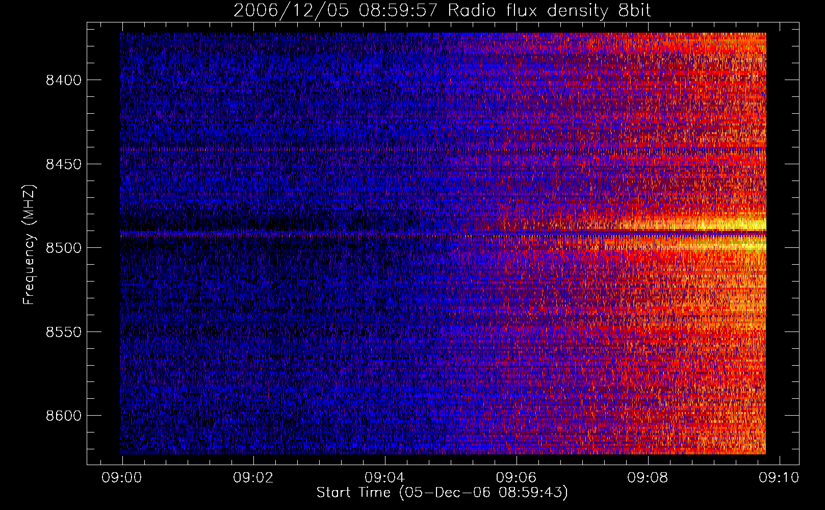Click the plot title '2006/12/05 08:59:57 Radio flux density 8bit'

pos(442,10)
